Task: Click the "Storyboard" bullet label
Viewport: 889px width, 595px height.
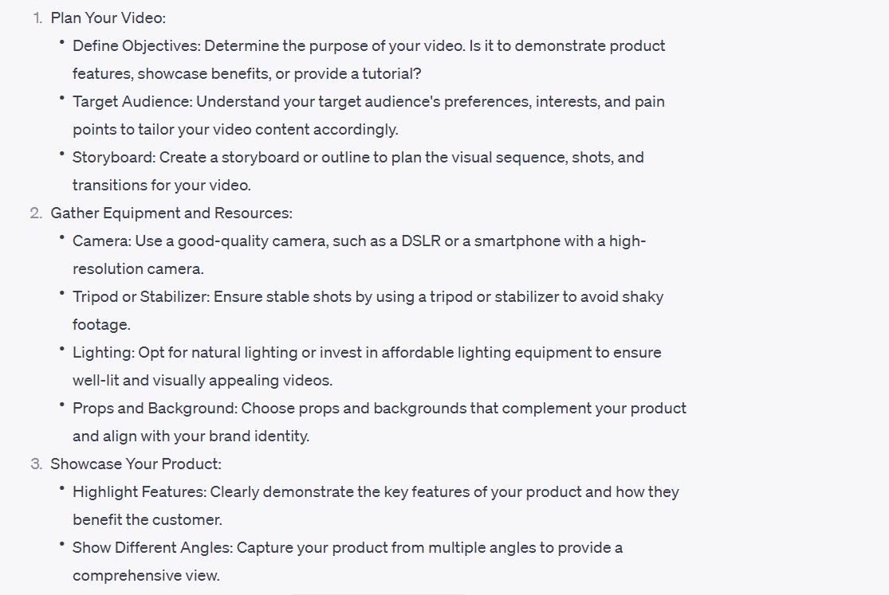Action: tap(113, 157)
